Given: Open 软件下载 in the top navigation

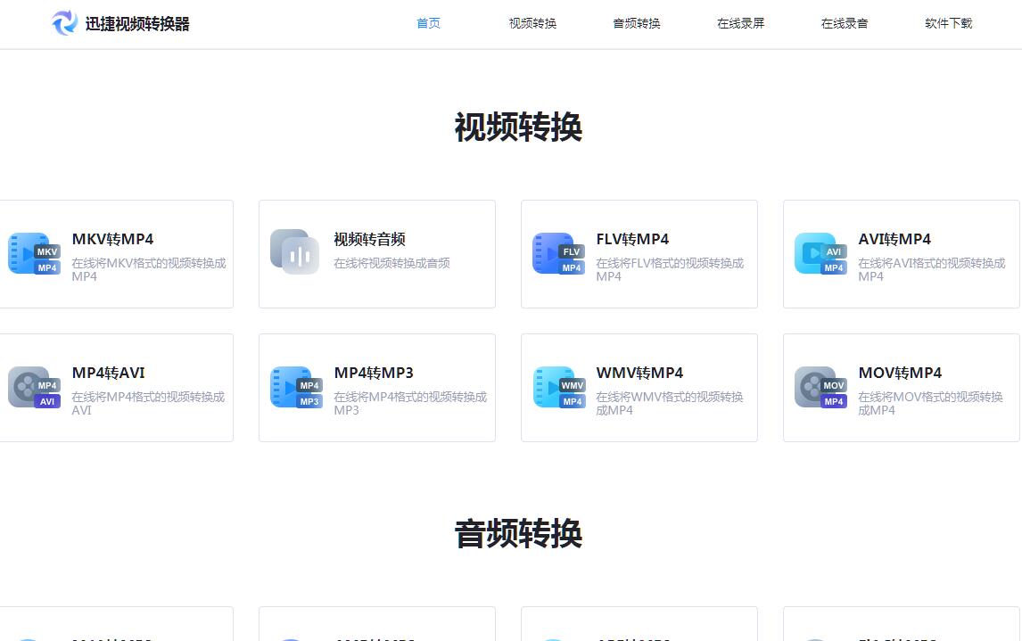Looking at the screenshot, I should [x=948, y=23].
